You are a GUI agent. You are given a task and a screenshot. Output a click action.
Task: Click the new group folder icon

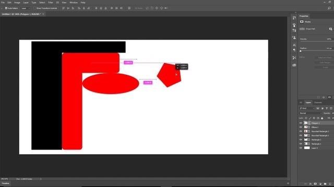325,184
